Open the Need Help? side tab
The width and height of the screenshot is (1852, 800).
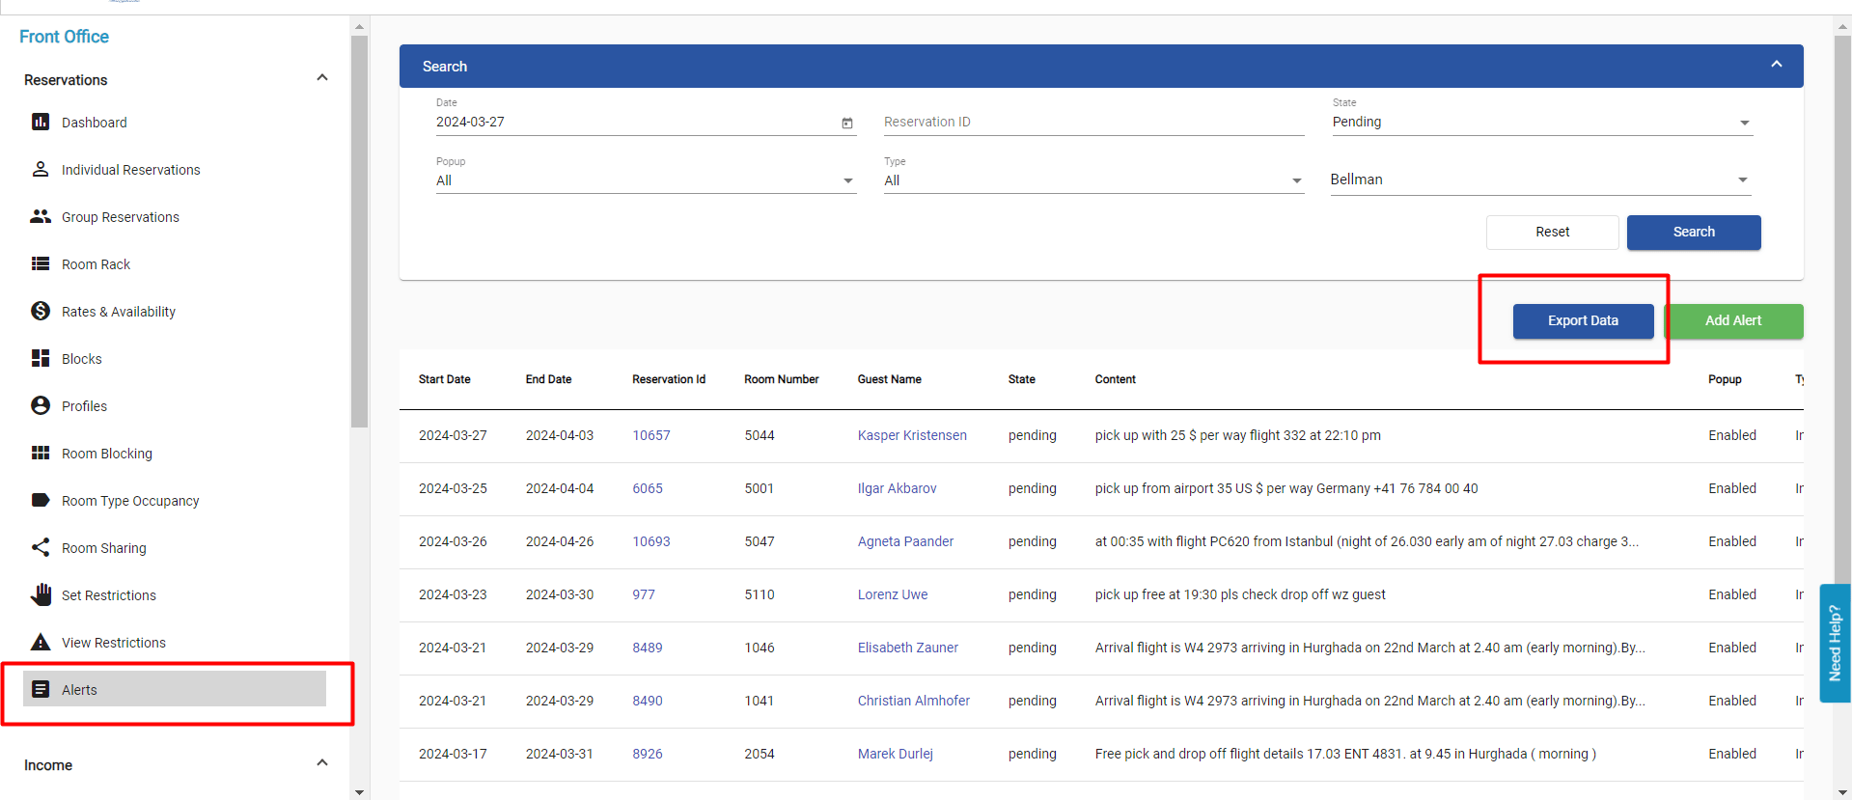[1835, 643]
